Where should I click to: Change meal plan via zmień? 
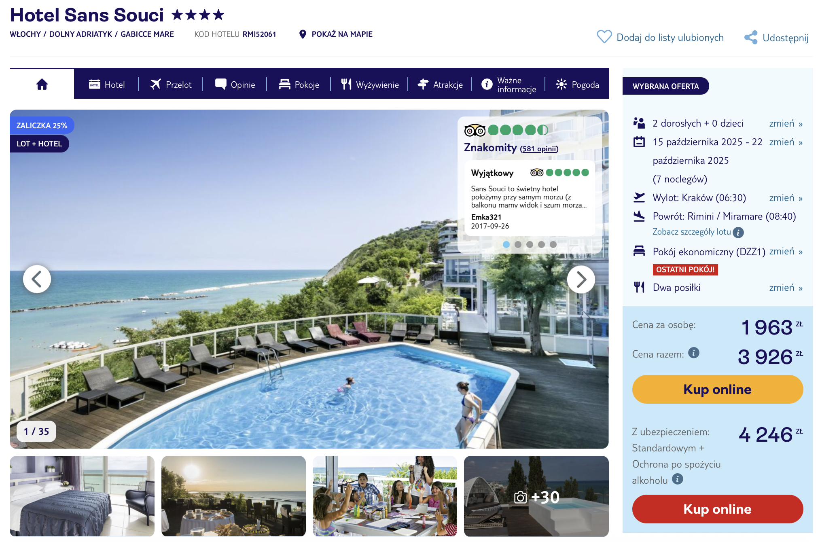(786, 288)
